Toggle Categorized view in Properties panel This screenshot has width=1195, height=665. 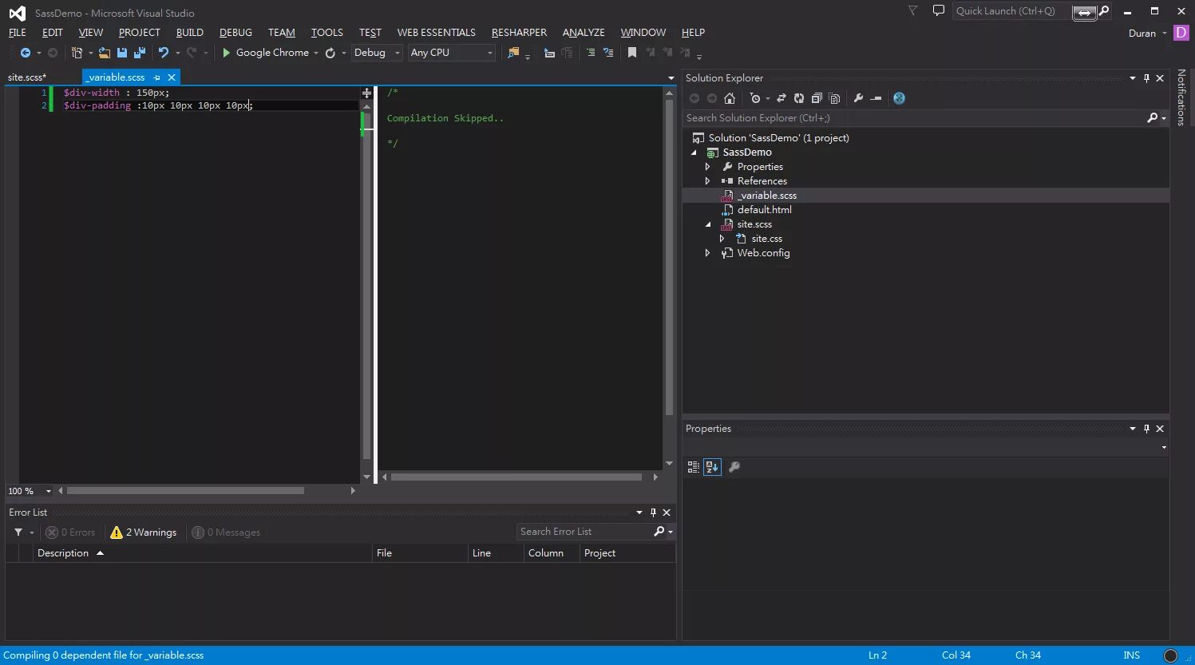[x=693, y=467]
